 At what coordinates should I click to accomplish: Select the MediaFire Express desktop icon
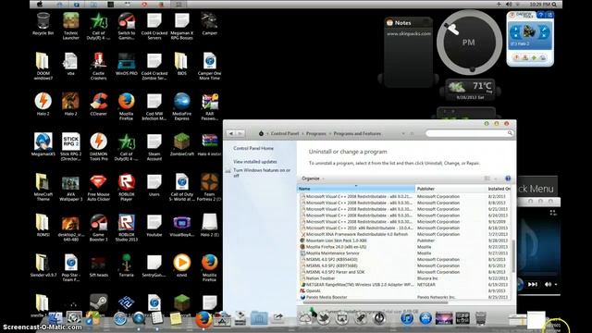[x=182, y=106]
